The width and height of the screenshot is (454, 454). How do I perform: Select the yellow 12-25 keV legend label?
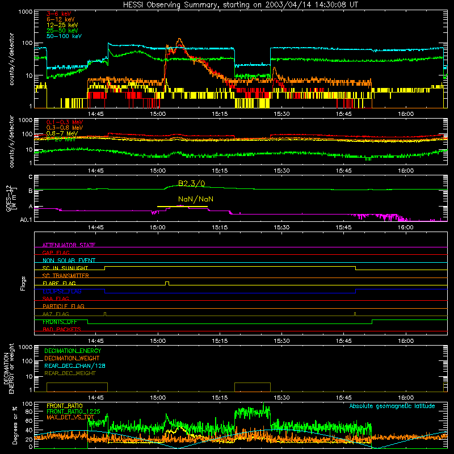pyautogui.click(x=62, y=25)
